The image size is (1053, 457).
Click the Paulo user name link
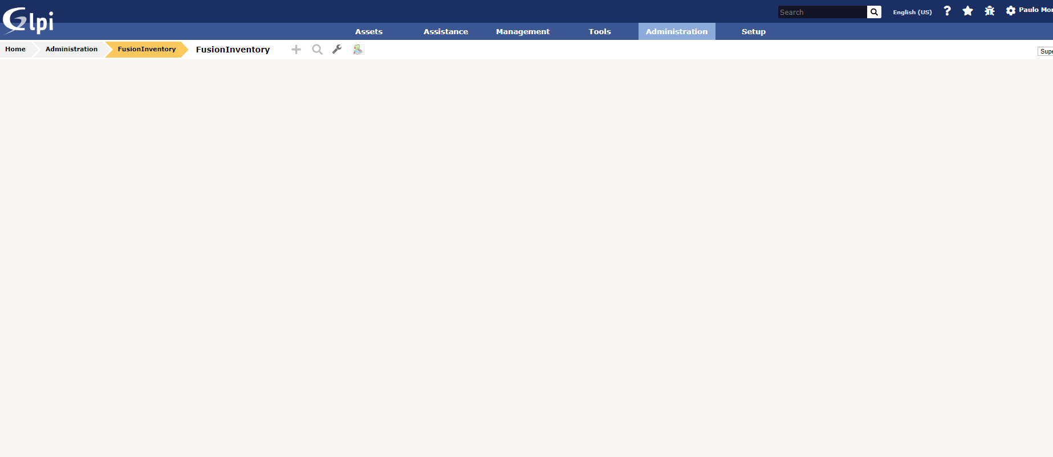[x=1035, y=10]
